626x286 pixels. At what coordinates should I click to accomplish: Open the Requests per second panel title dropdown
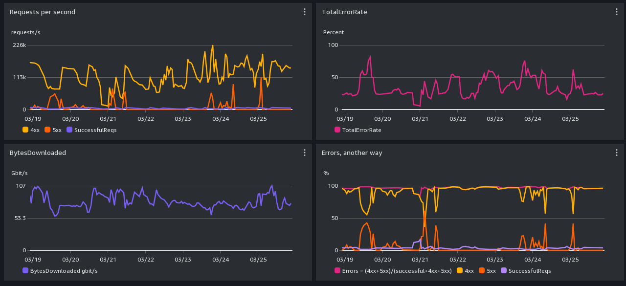coord(42,11)
